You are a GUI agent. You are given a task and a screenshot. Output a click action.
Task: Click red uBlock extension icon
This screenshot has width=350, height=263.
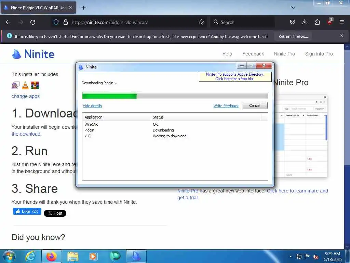point(330,22)
